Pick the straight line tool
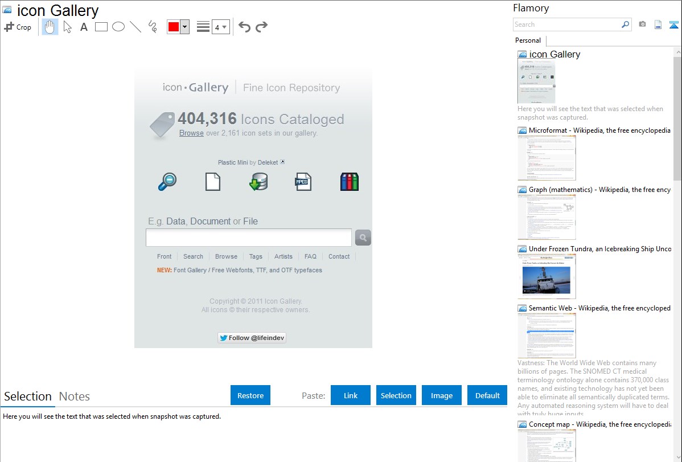The width and height of the screenshot is (682, 462). click(135, 27)
